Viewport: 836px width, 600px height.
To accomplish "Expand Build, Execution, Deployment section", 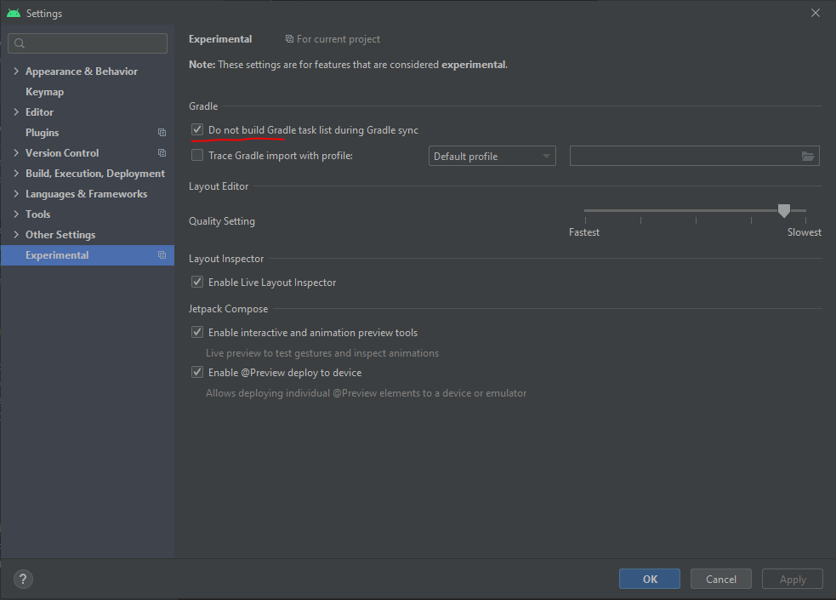I will pyautogui.click(x=16, y=173).
